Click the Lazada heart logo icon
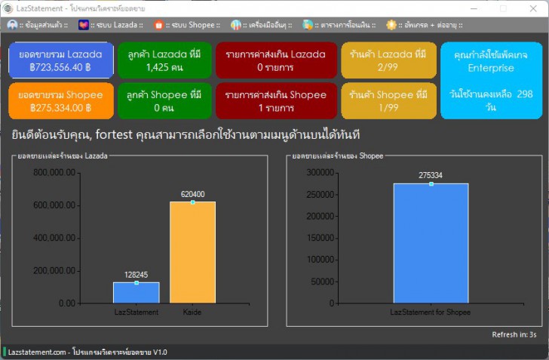Screen dimensions: 549x360 click(83, 25)
